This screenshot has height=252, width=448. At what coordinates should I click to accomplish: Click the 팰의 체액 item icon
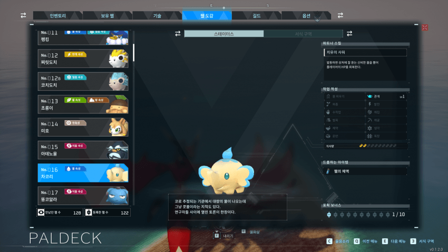328,171
